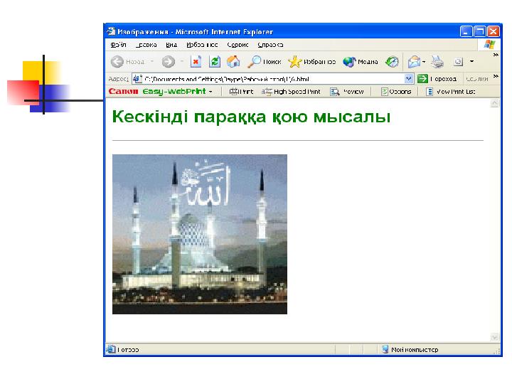
Task: Go to the Home page icon
Action: click(233, 61)
